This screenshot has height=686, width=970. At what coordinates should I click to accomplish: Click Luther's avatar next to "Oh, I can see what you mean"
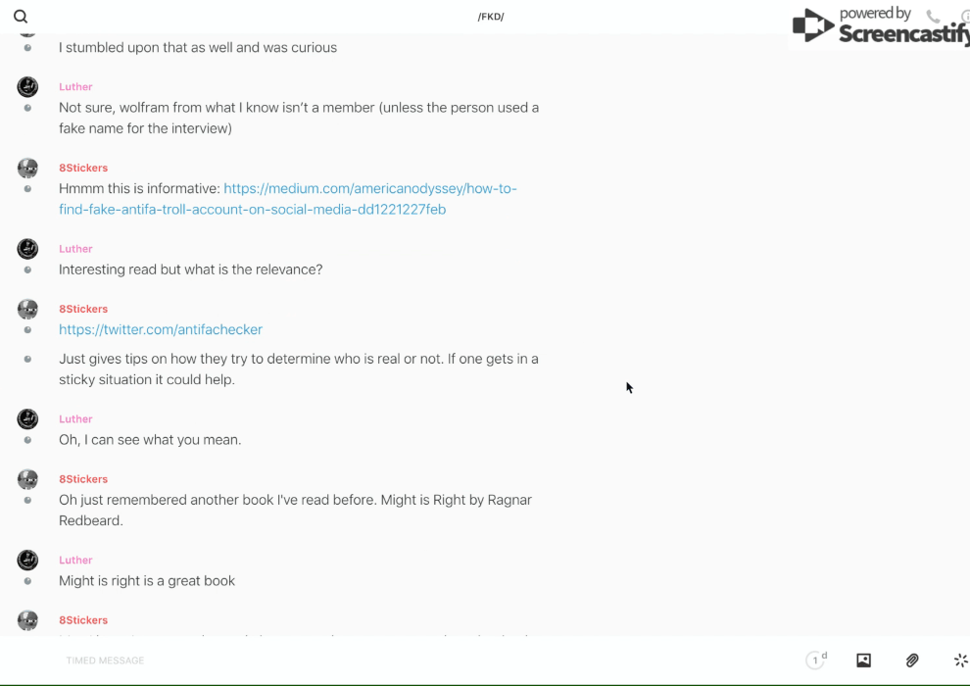tap(27, 419)
